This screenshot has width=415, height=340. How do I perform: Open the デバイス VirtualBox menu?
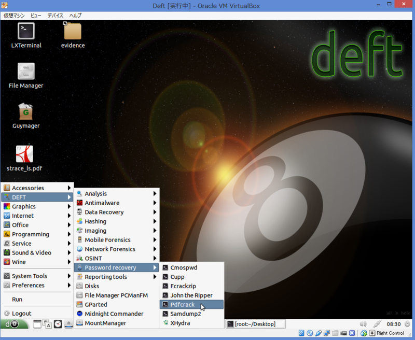click(56, 16)
